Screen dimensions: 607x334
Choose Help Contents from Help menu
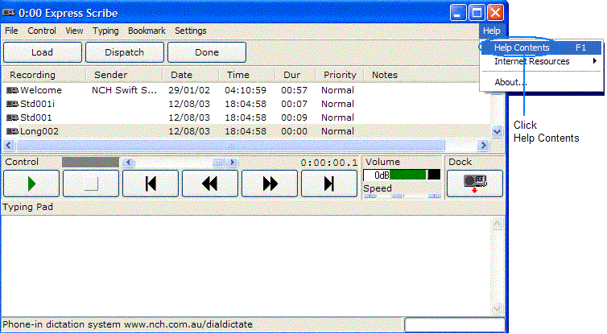tap(541, 47)
